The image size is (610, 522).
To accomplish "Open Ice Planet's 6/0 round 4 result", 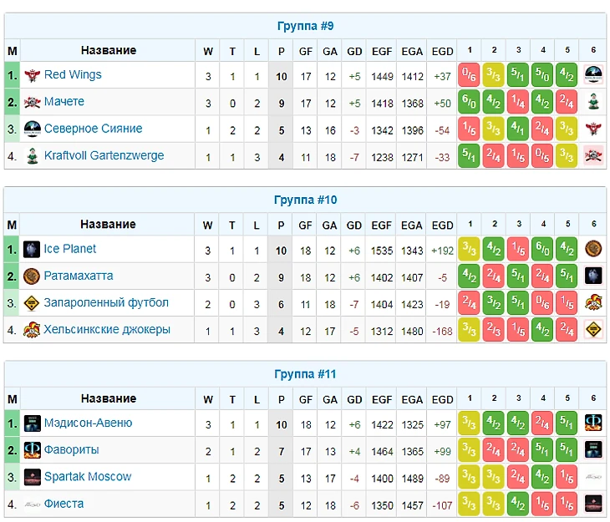I will coord(543,249).
